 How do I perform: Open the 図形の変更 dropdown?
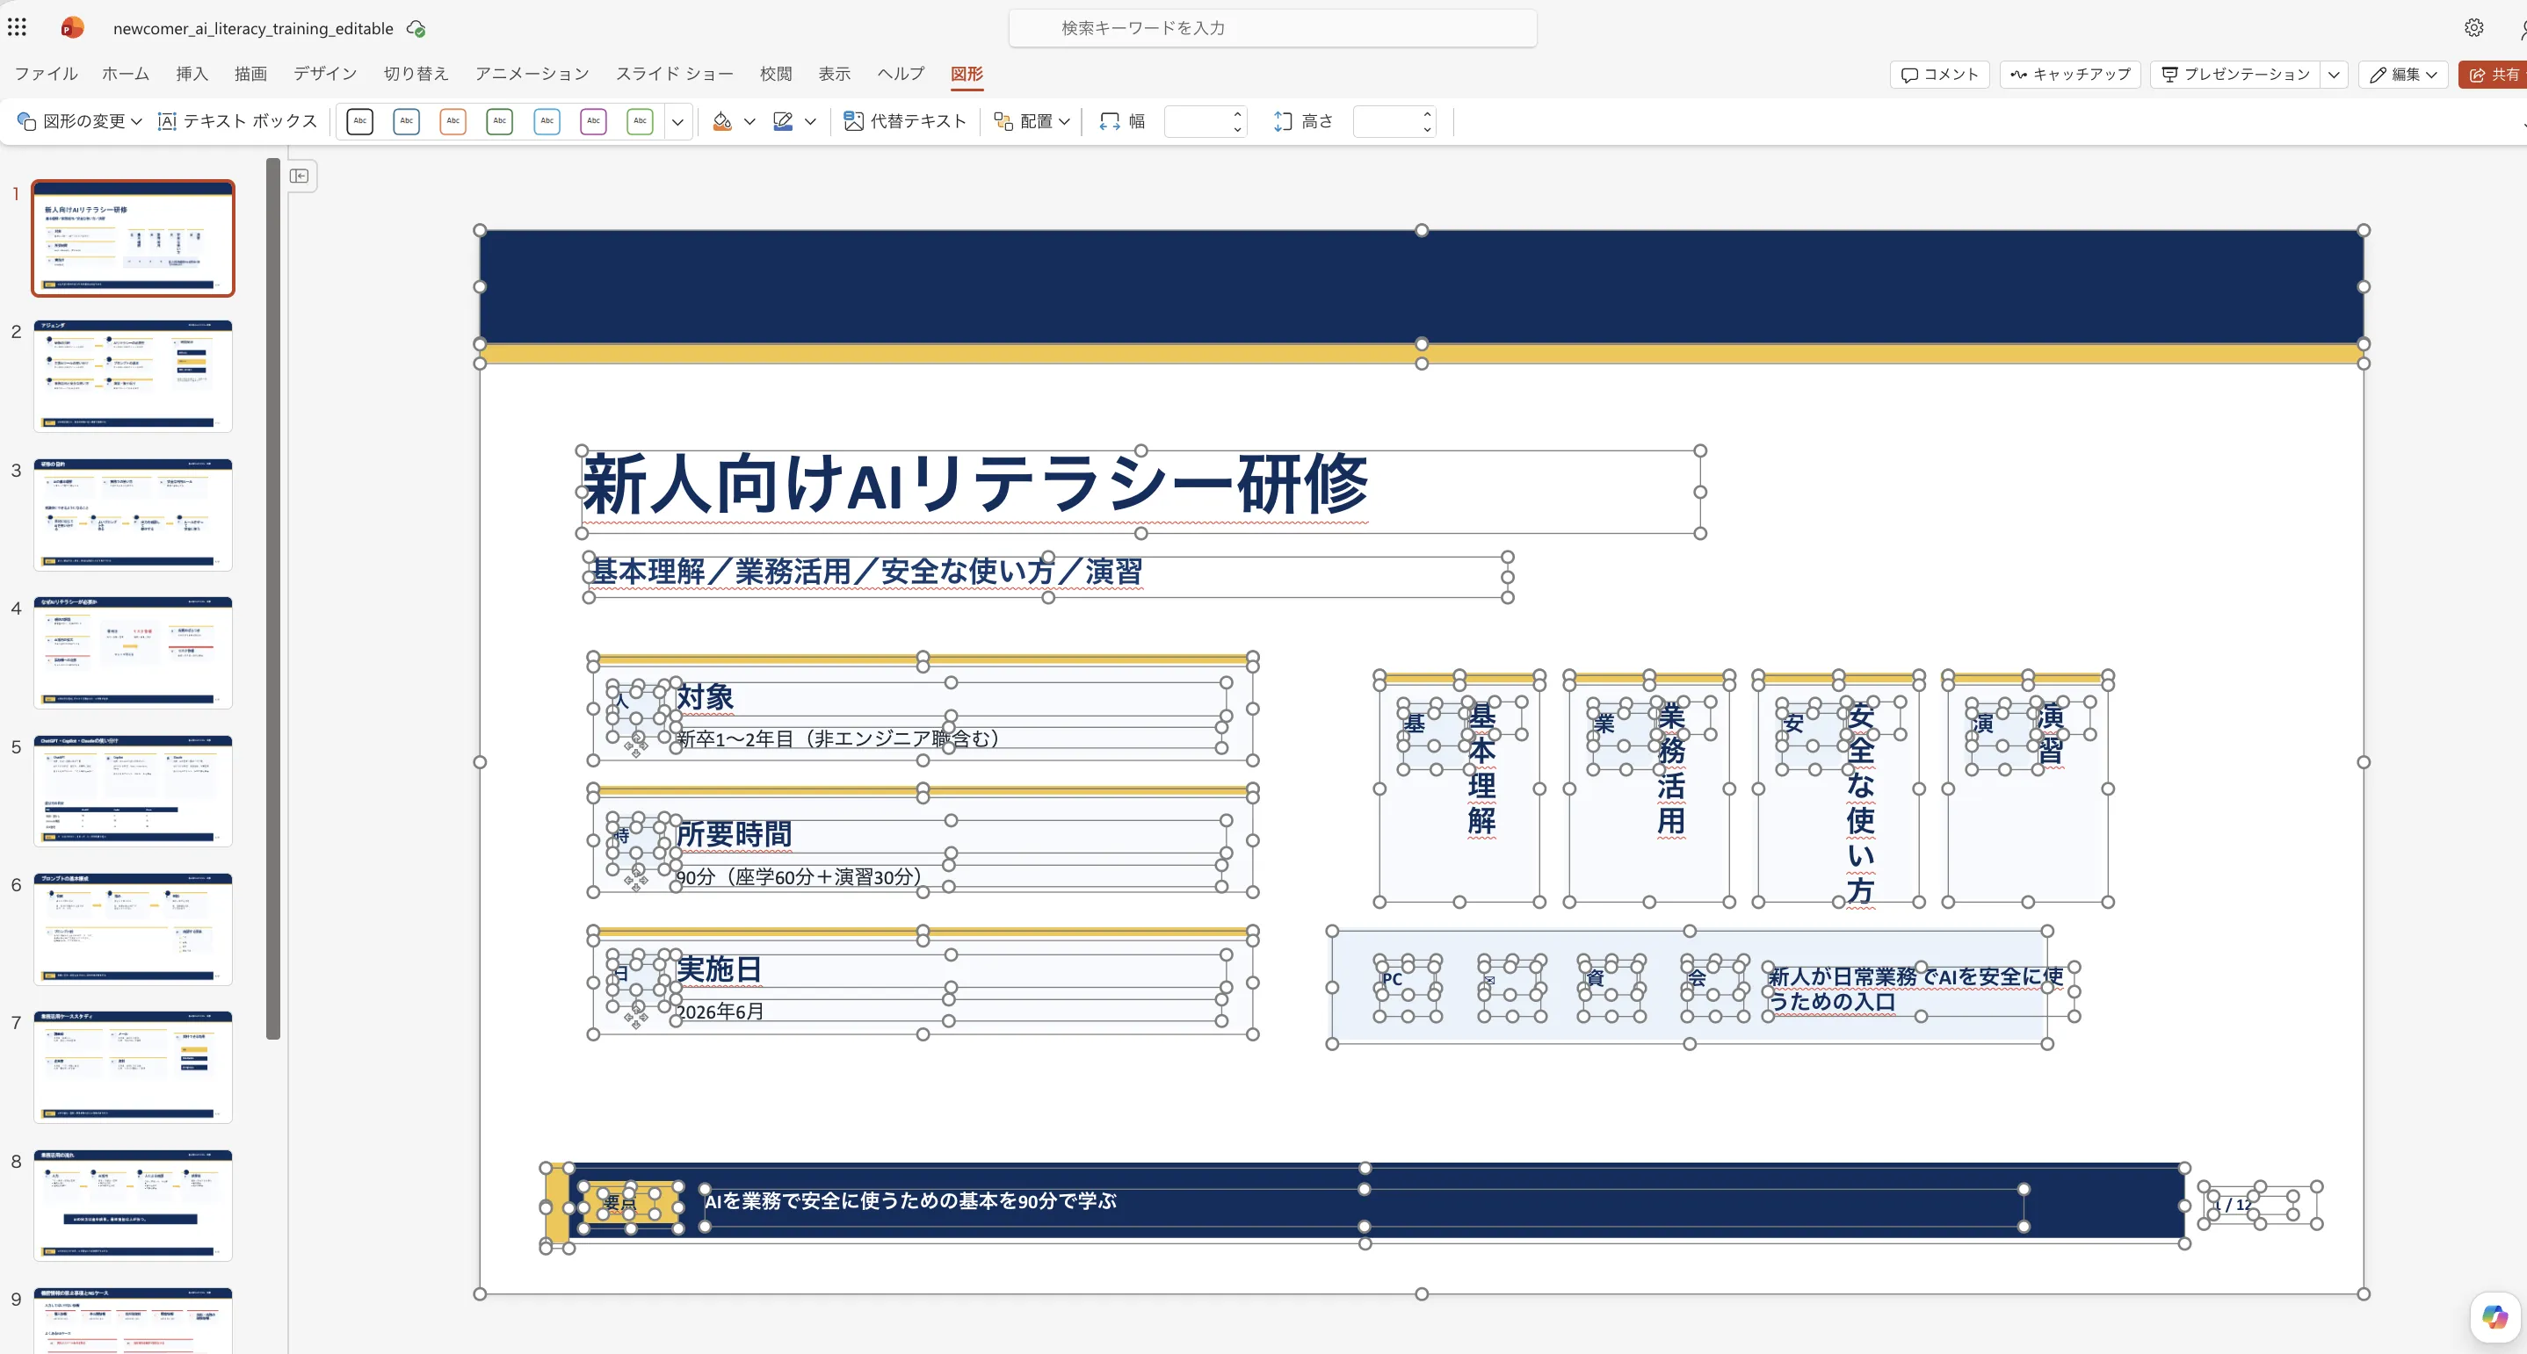tap(81, 120)
